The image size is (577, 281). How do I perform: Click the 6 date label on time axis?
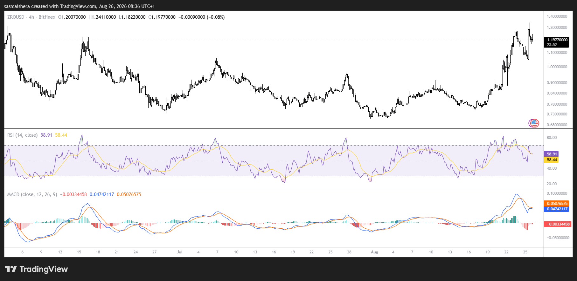coord(23,252)
